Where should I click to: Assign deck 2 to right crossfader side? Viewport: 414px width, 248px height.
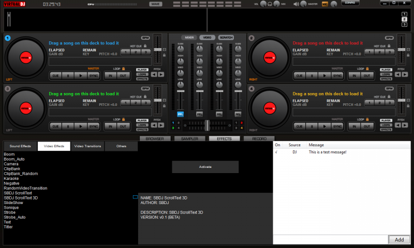pyautogui.click(x=242, y=123)
